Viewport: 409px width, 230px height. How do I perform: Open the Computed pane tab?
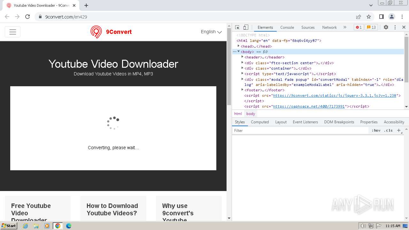[x=260, y=122]
